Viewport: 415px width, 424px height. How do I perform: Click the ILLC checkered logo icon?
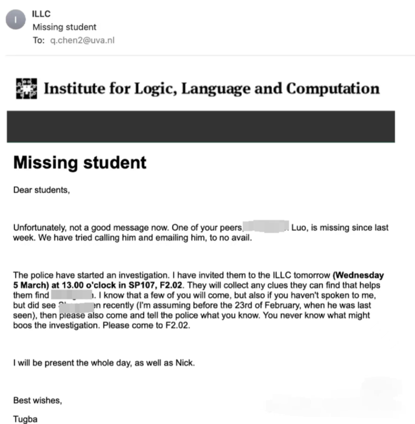pyautogui.click(x=25, y=88)
